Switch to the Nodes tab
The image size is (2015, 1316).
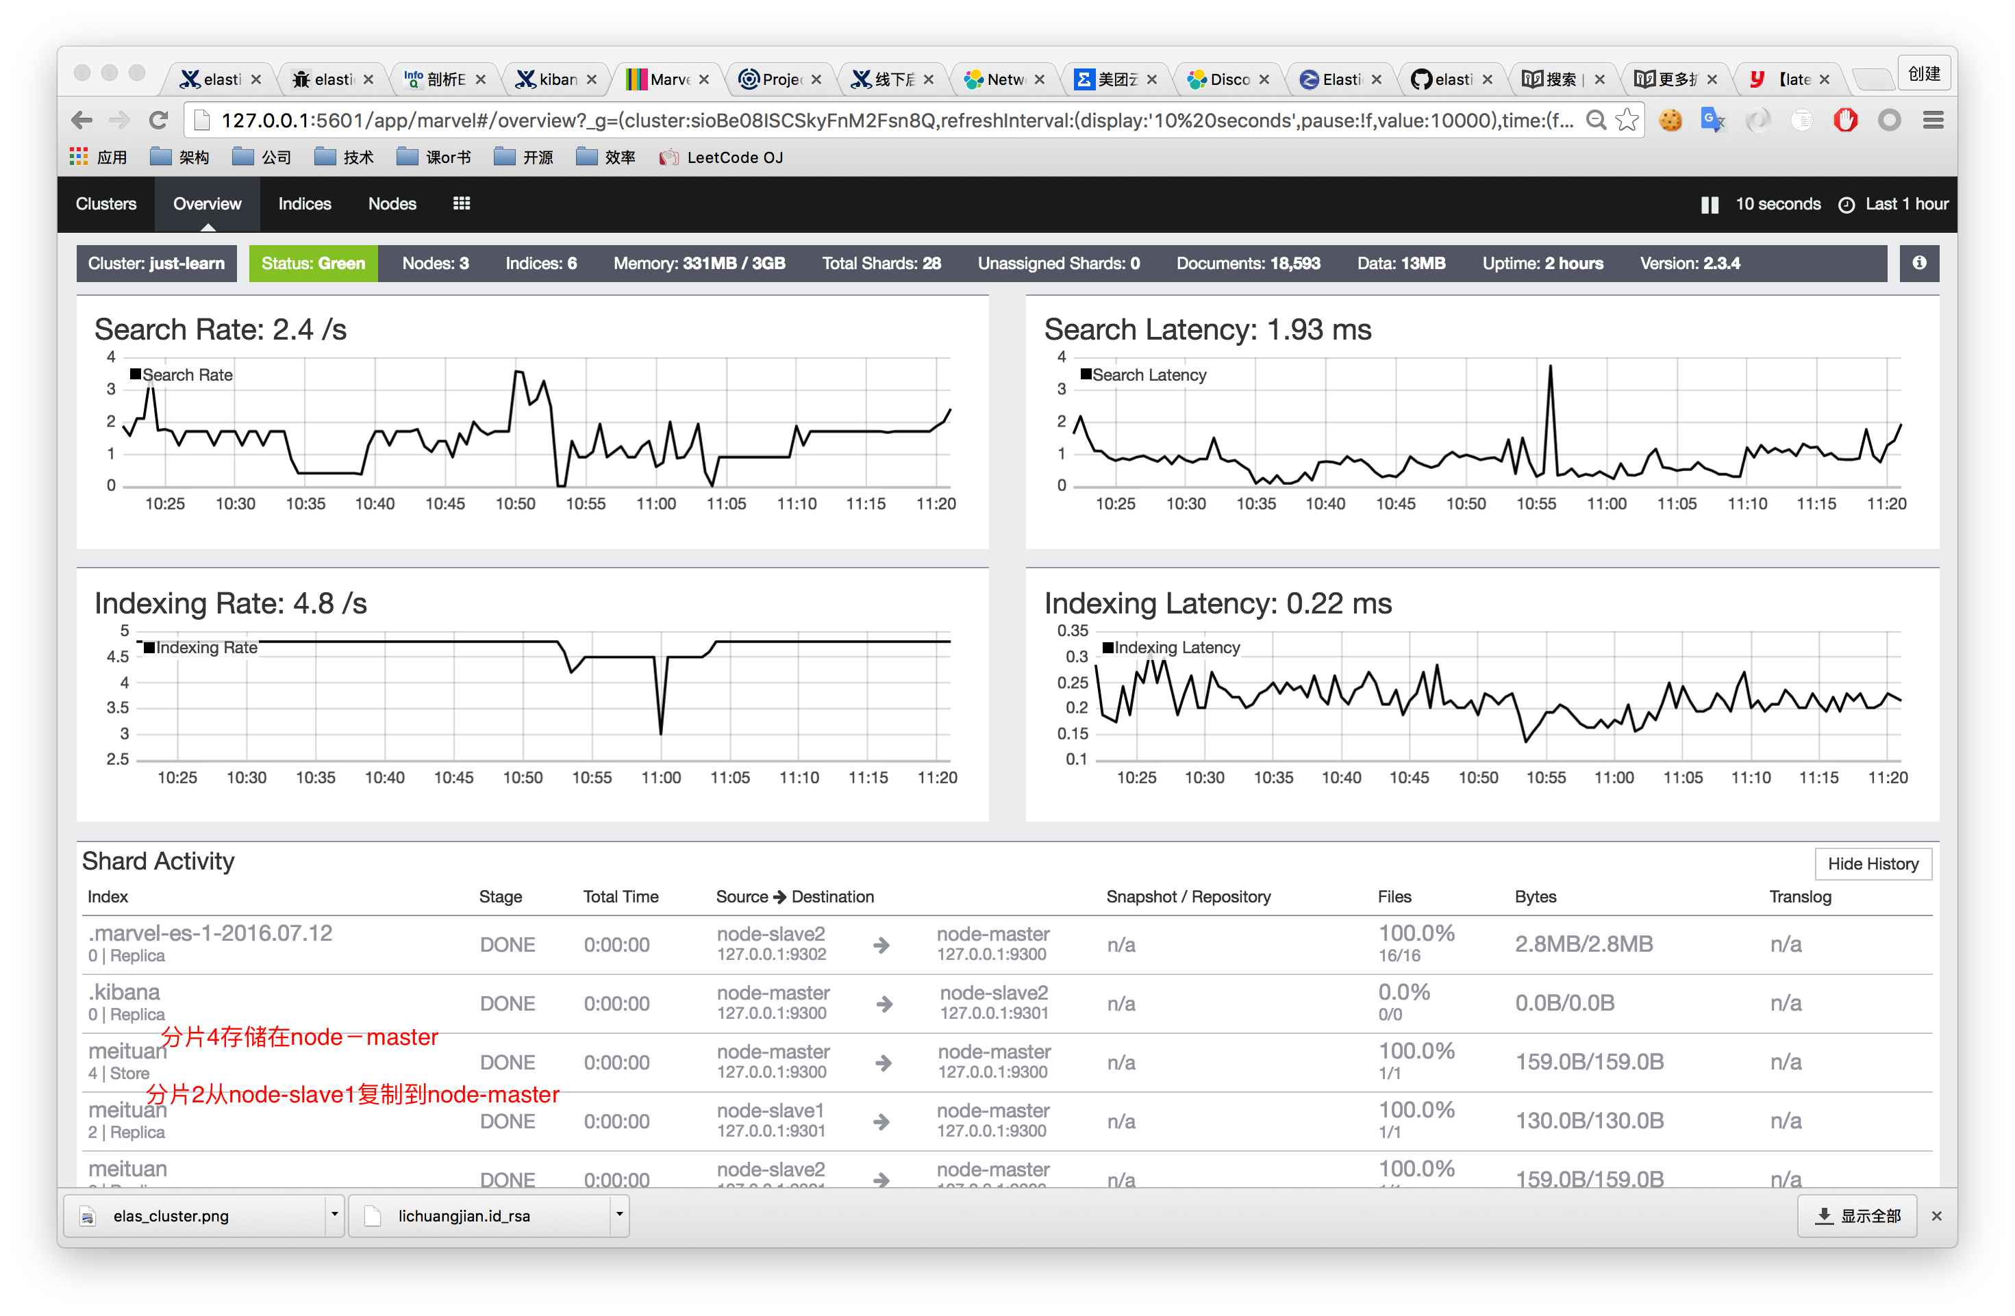point(392,203)
